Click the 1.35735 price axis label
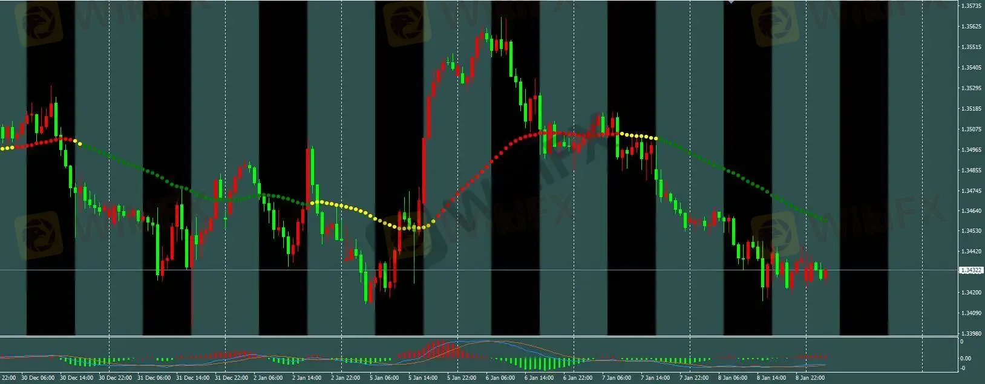Image resolution: width=985 pixels, height=384 pixels. (971, 6)
